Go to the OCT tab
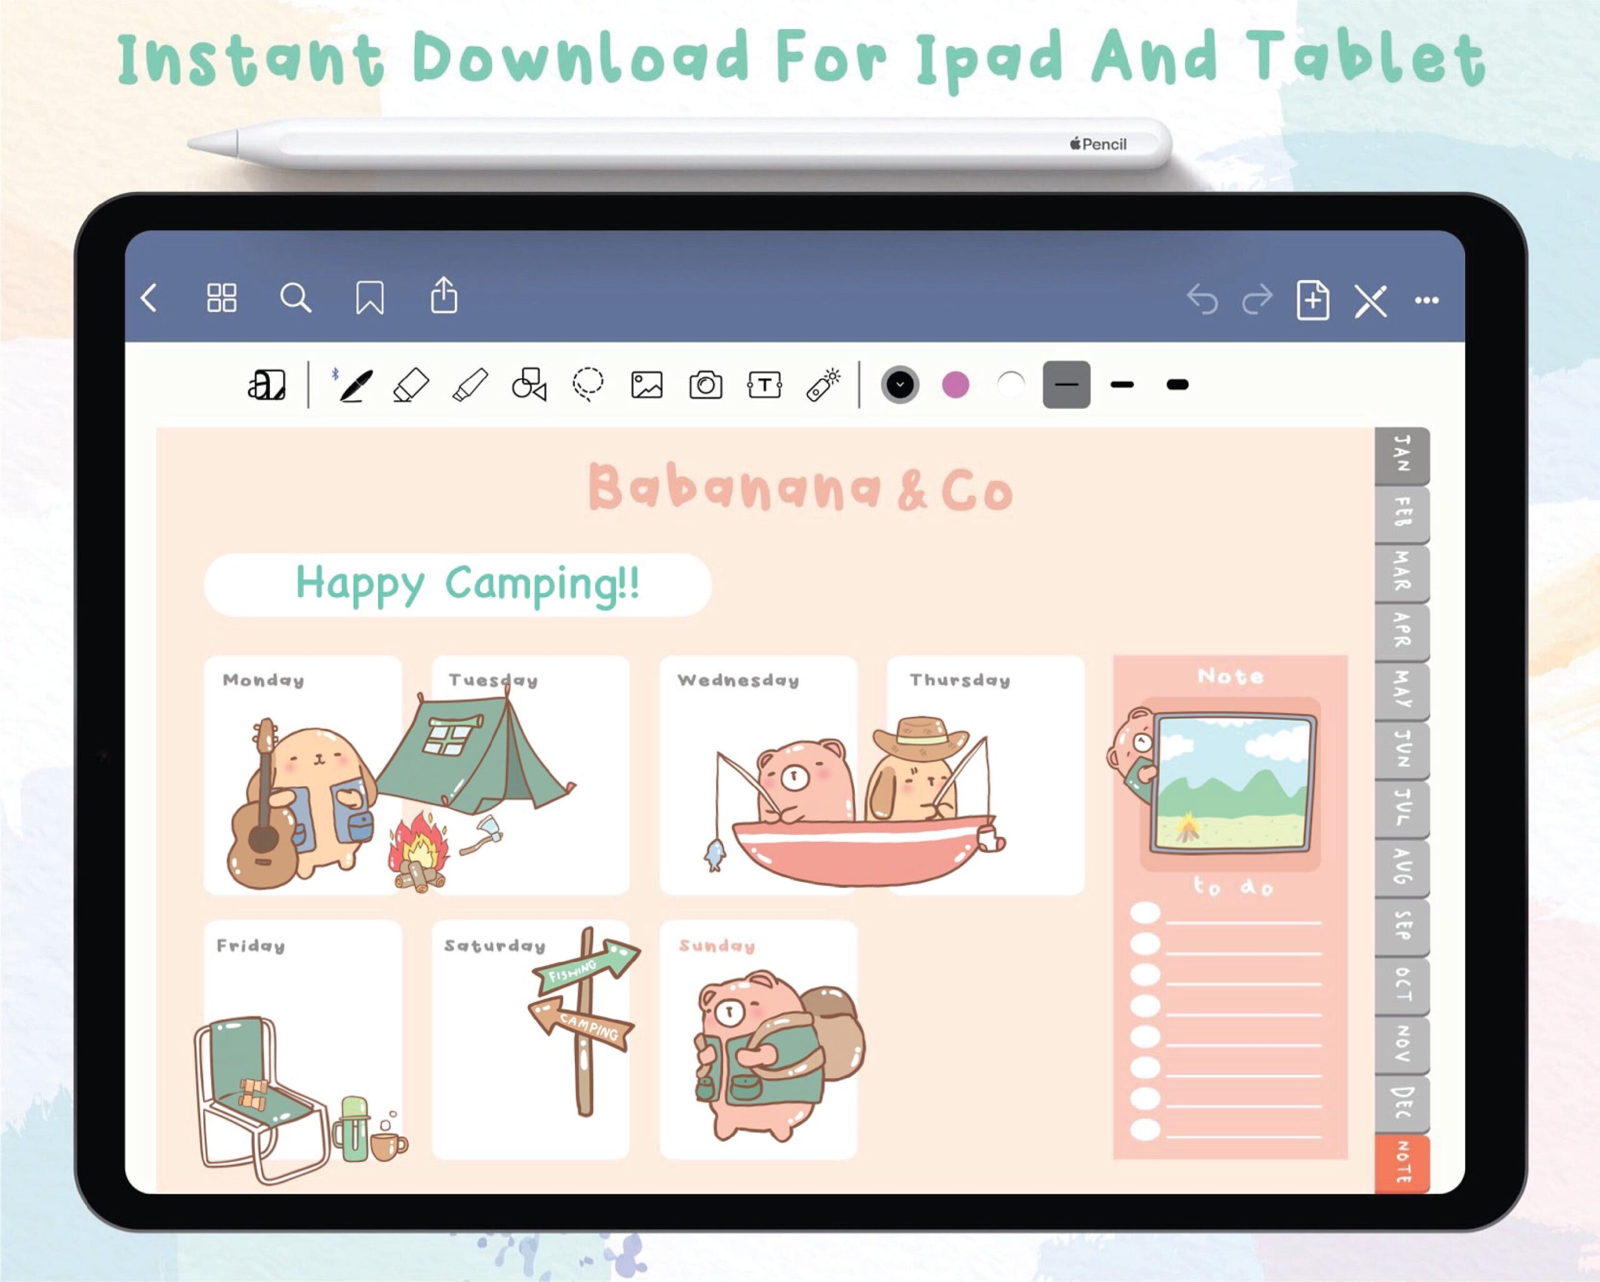Screen dimensions: 1600x1282 click(1402, 986)
